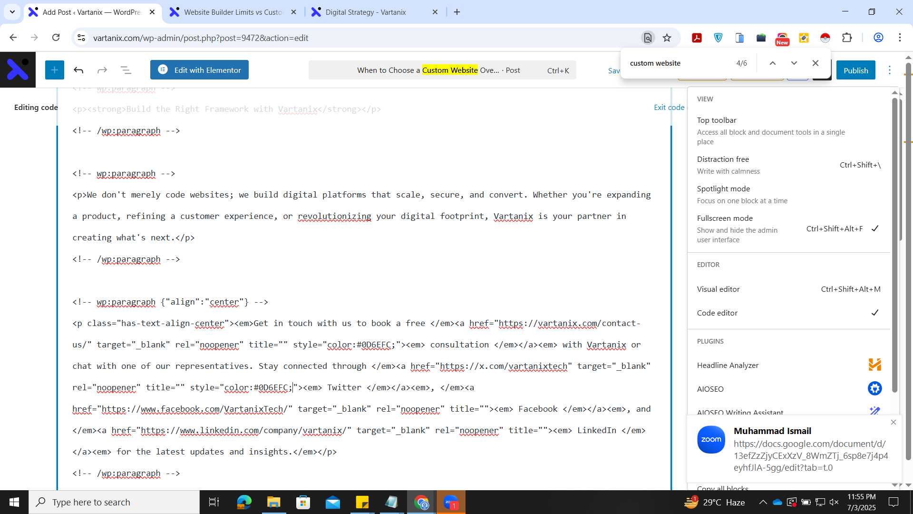The height and width of the screenshot is (514, 913).
Task: Click the Vartanix site logo icon
Action: (x=18, y=70)
